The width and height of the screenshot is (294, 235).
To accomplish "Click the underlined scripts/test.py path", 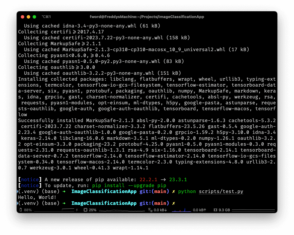I will (x=221, y=192).
